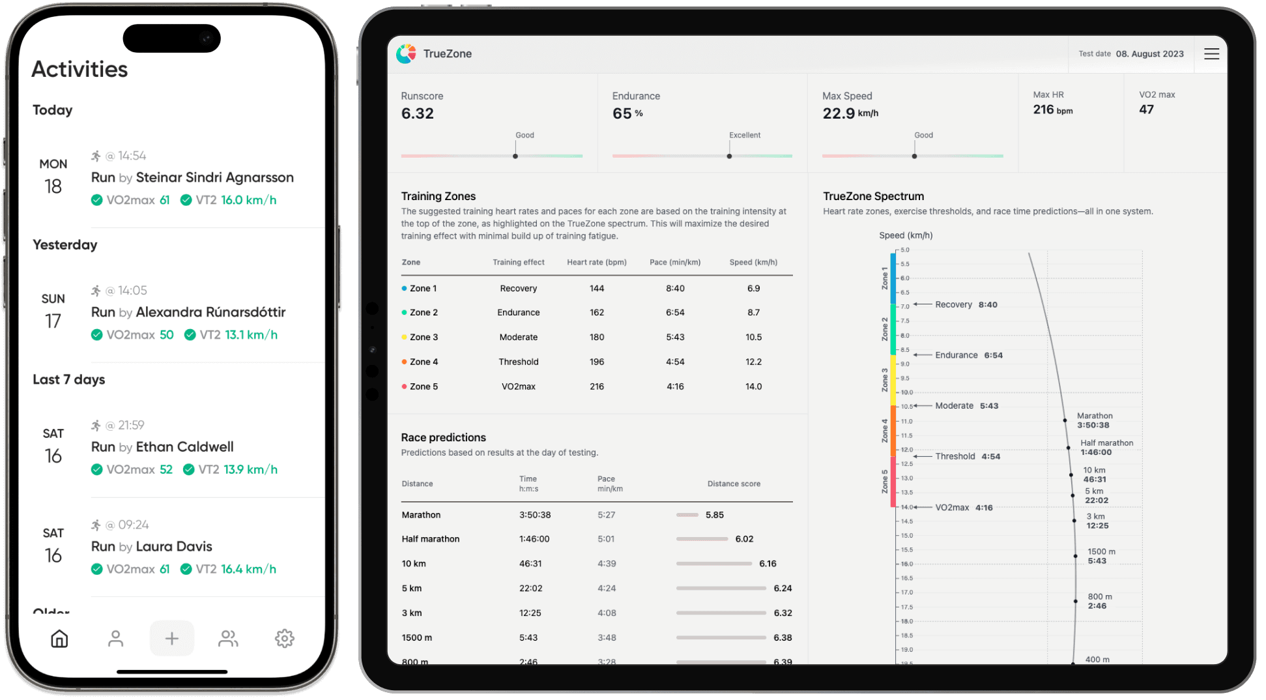Open the group/athletes icon

(x=228, y=639)
